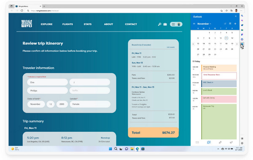Select November 18 in Outlook calendar

tap(226, 44)
